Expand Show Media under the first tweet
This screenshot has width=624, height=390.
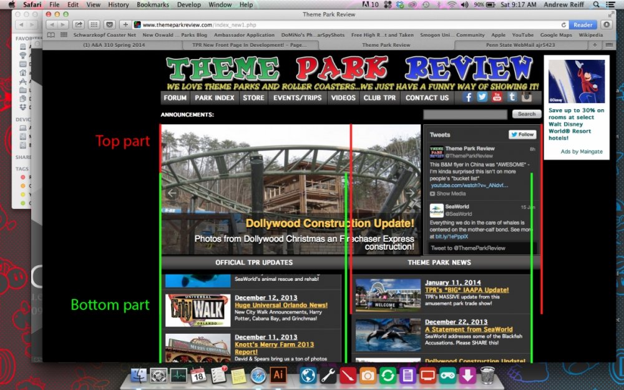(451, 193)
